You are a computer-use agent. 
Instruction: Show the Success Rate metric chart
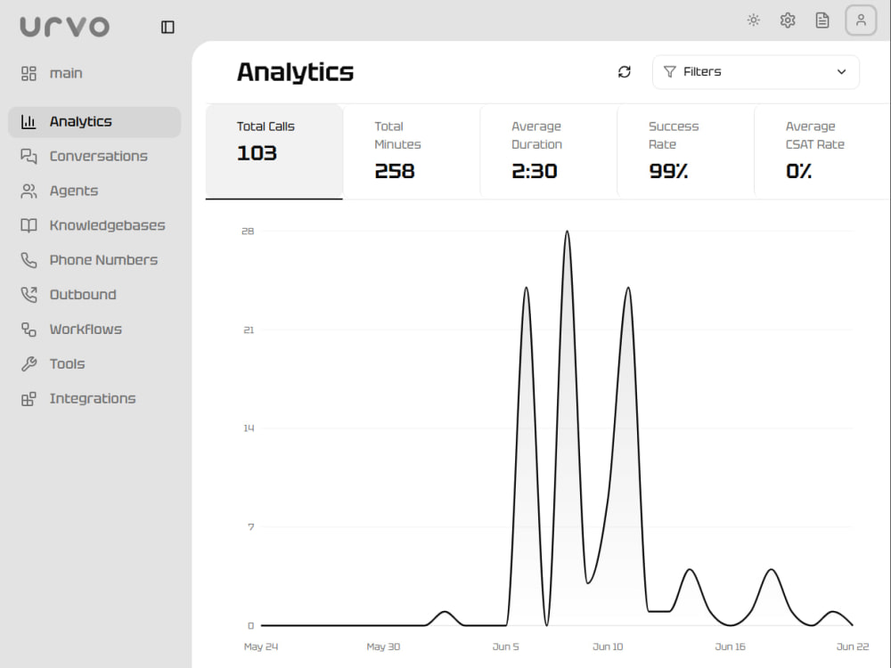pyautogui.click(x=685, y=151)
